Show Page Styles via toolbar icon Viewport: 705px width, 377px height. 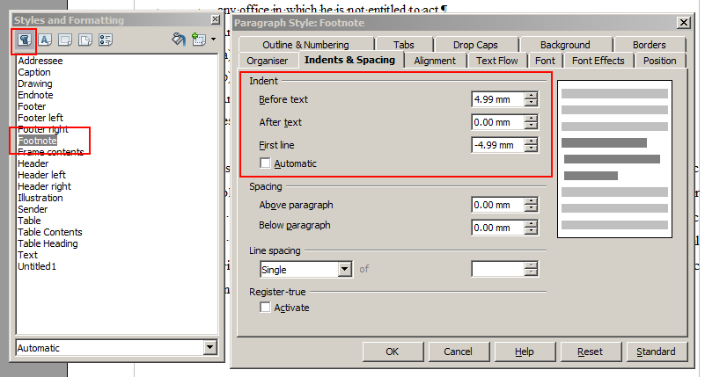(85, 40)
